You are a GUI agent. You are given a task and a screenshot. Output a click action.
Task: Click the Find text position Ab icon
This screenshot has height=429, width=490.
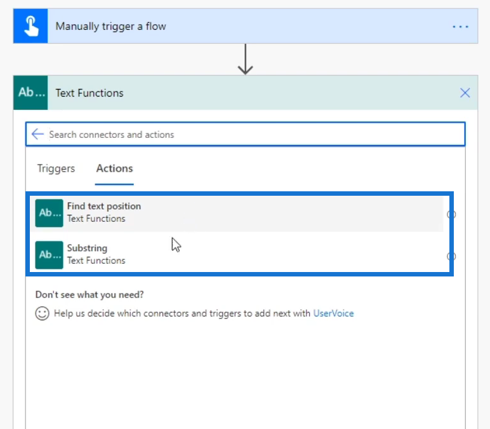(49, 213)
